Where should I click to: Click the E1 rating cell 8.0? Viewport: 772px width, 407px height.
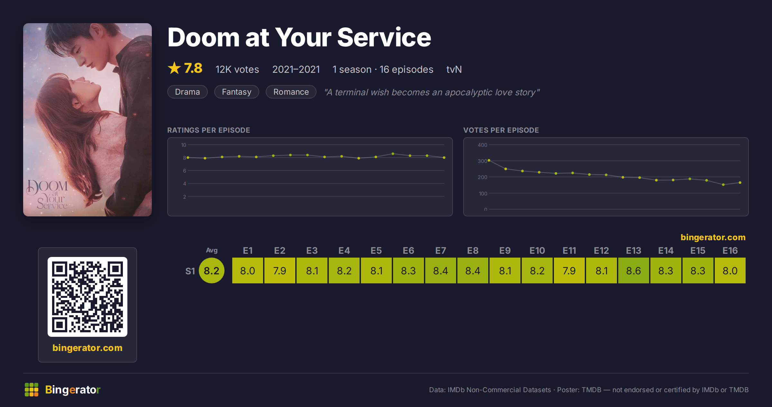(248, 270)
